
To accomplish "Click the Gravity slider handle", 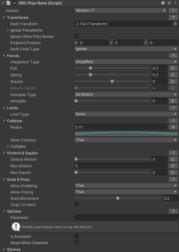I will [112, 81].
